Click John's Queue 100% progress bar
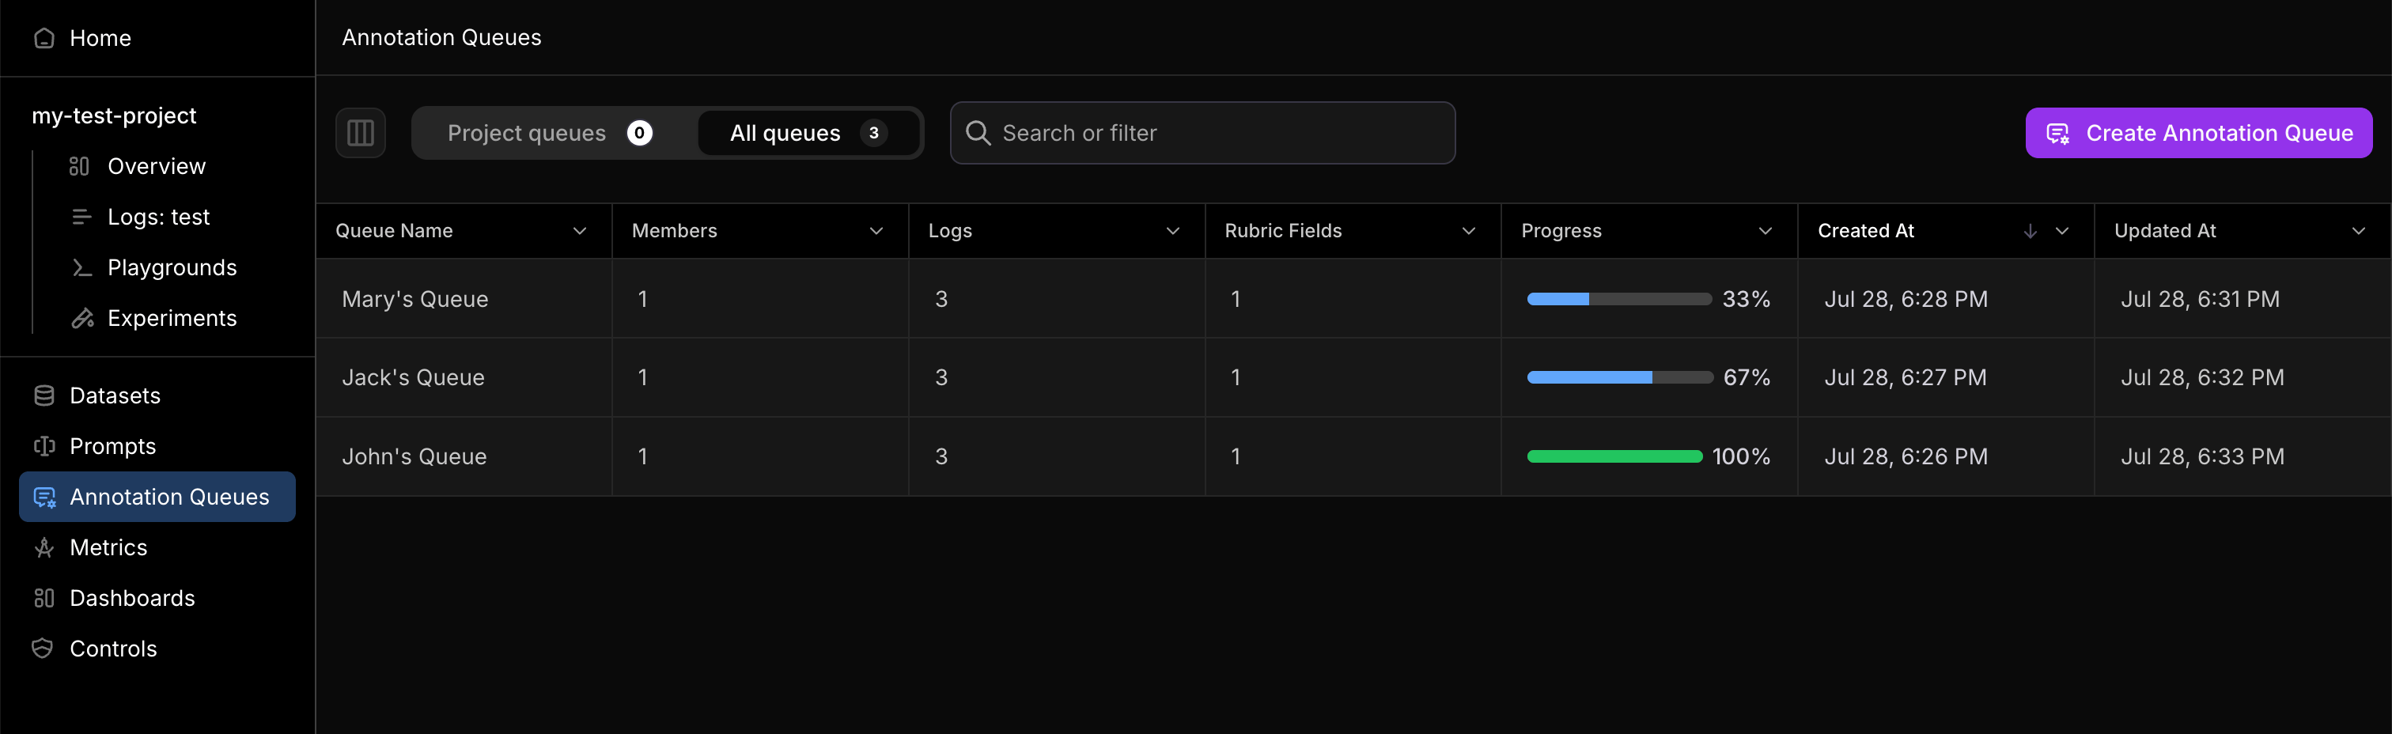 pos(1614,456)
